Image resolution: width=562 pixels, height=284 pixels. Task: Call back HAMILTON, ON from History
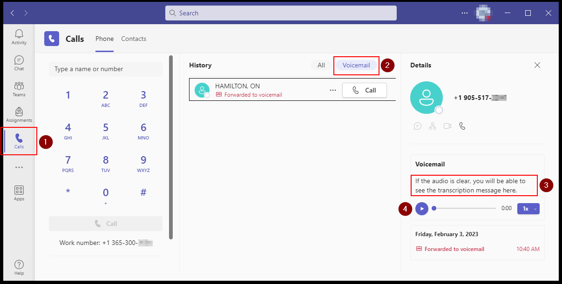(x=364, y=90)
